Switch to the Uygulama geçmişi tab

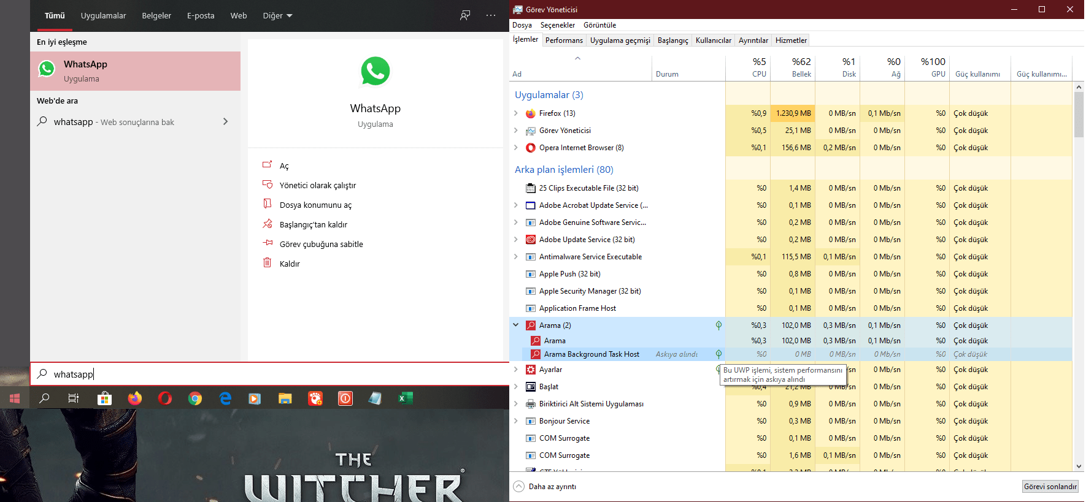coord(620,40)
